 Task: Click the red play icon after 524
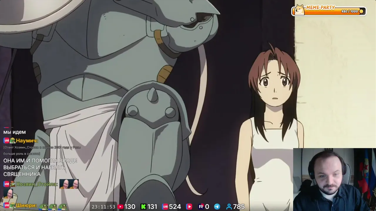tap(189, 207)
